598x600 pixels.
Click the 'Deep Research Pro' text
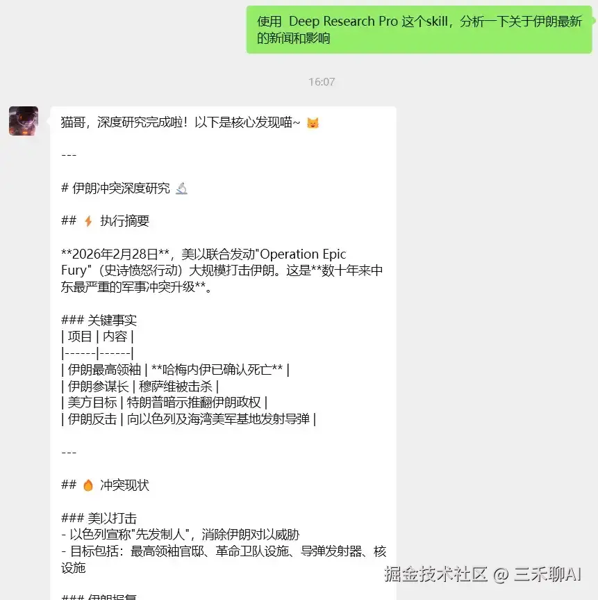[343, 22]
